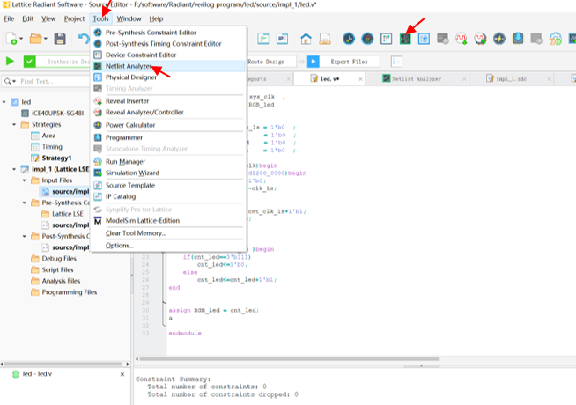
Task: Open Programmer from the Tools menu
Action: [x=168, y=137]
